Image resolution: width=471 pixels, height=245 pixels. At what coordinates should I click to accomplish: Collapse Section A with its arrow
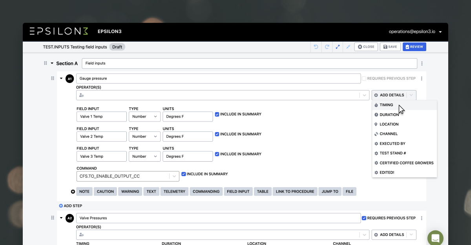52,63
